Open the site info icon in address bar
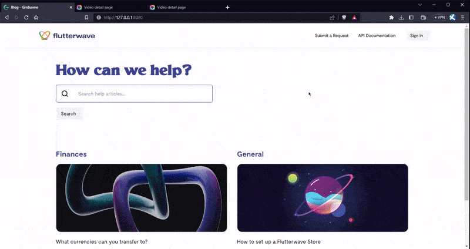The height and width of the screenshot is (249, 470). click(99, 18)
